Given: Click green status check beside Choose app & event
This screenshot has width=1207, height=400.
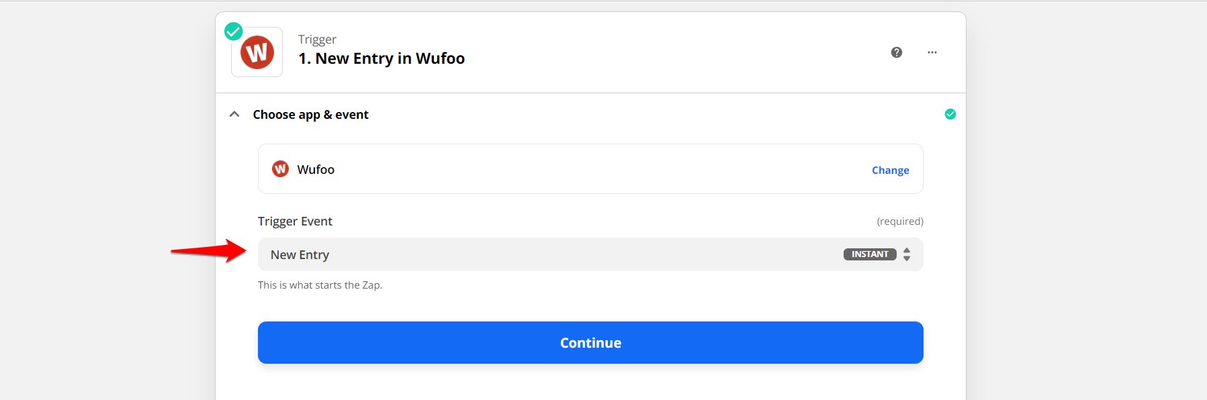Looking at the screenshot, I should [x=950, y=114].
